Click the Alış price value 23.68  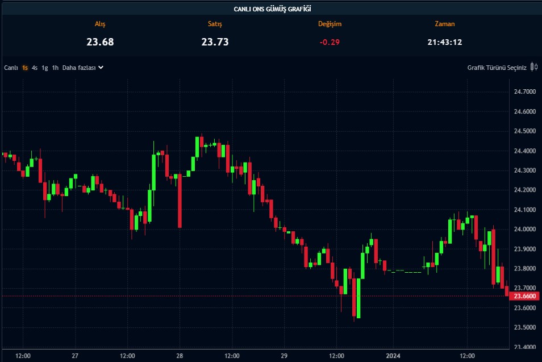[x=100, y=41]
